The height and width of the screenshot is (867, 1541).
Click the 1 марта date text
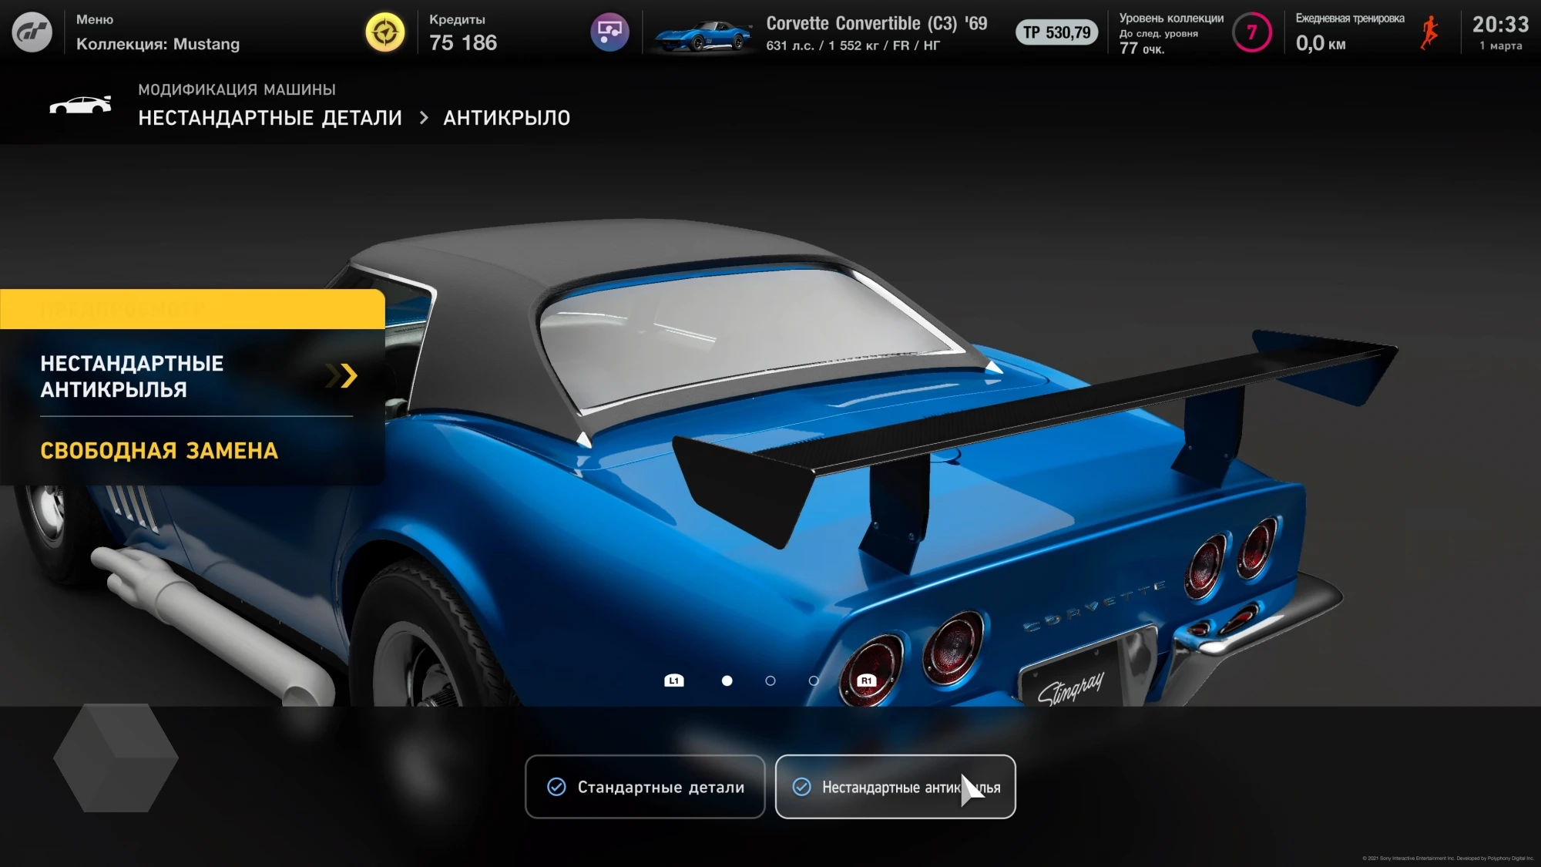click(x=1500, y=46)
